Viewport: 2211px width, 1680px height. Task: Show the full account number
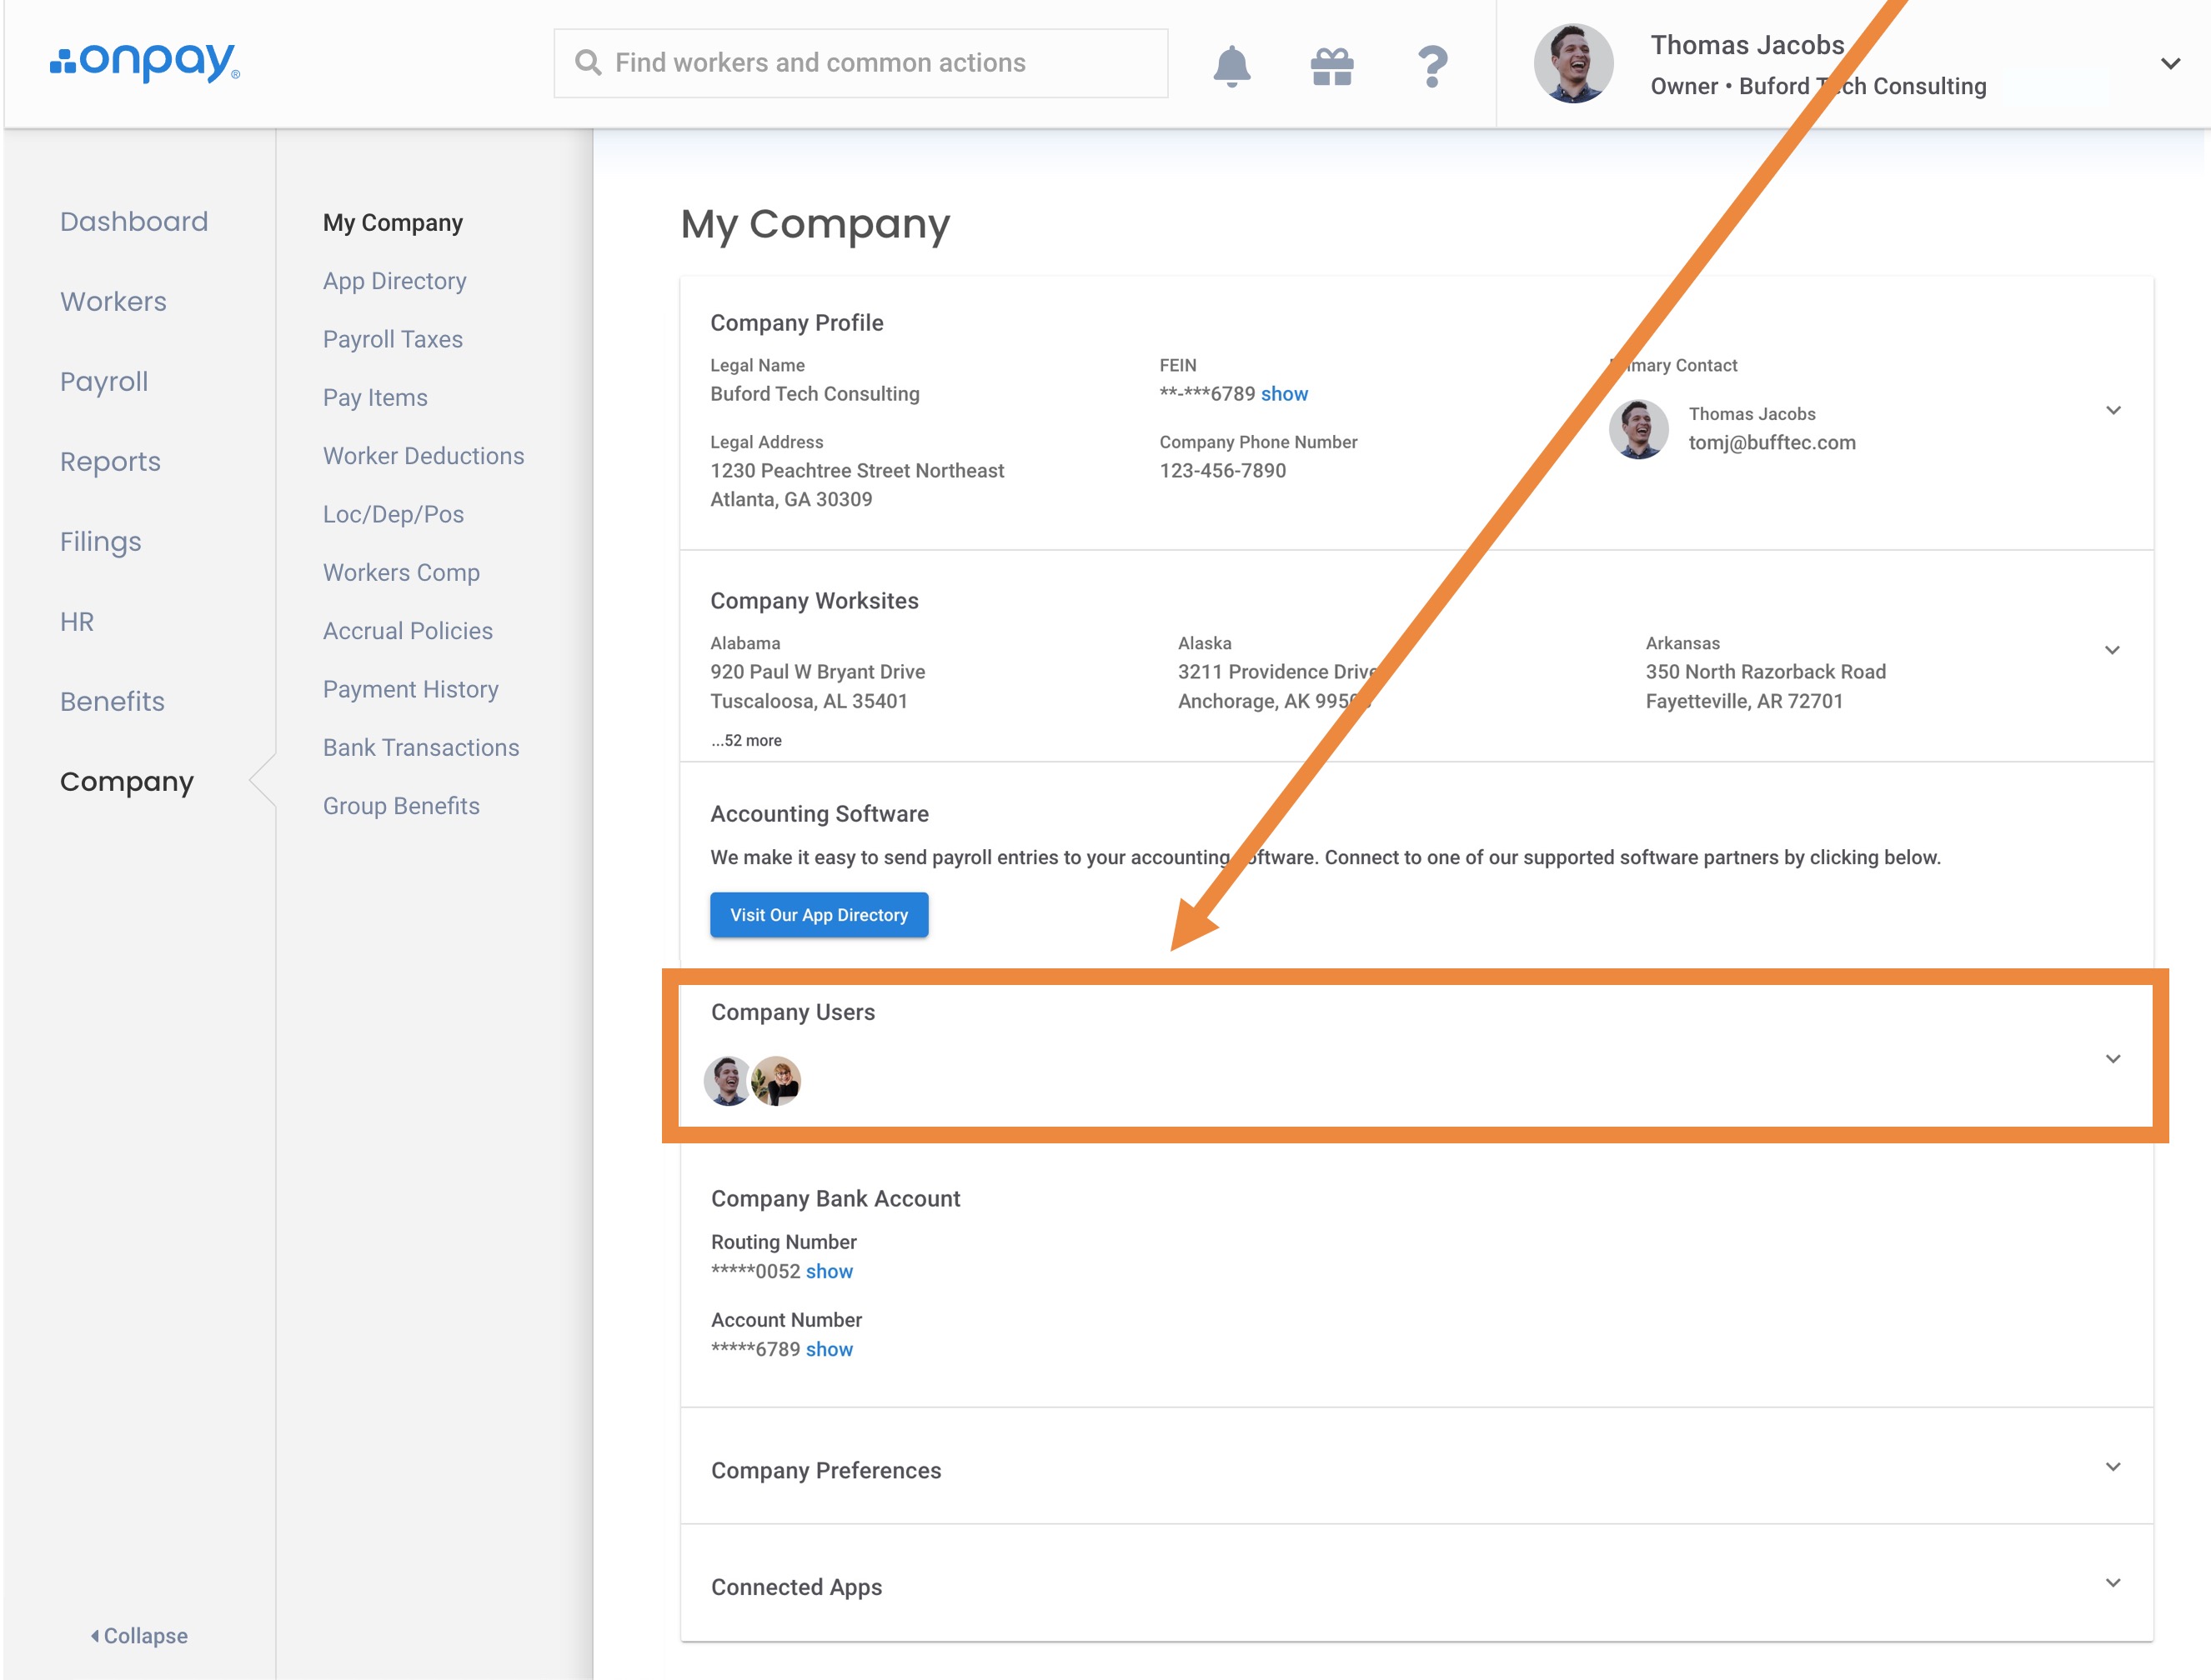(830, 1349)
